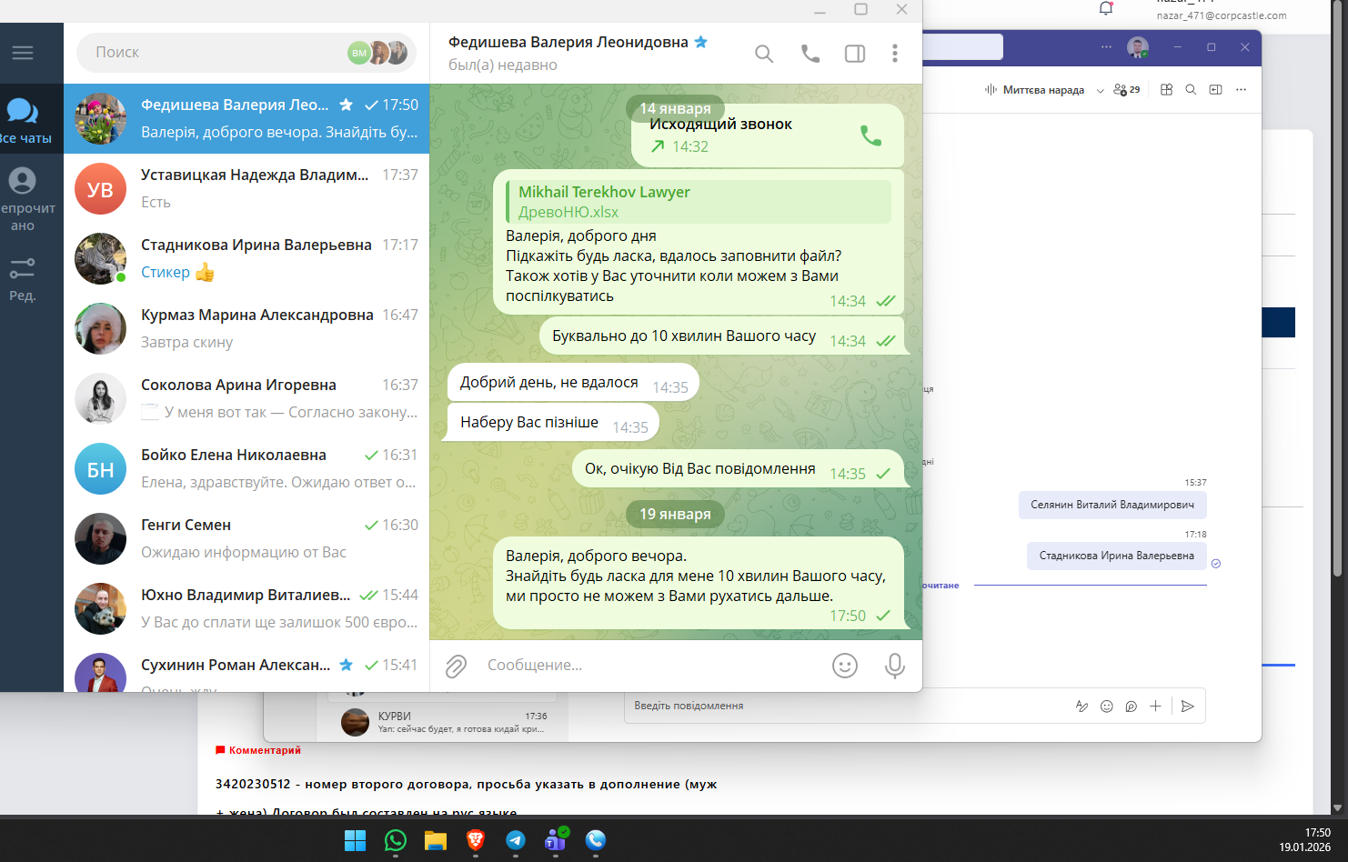The height and width of the screenshot is (862, 1348).
Task: Open the Teams emoji picker
Action: [x=1106, y=707]
